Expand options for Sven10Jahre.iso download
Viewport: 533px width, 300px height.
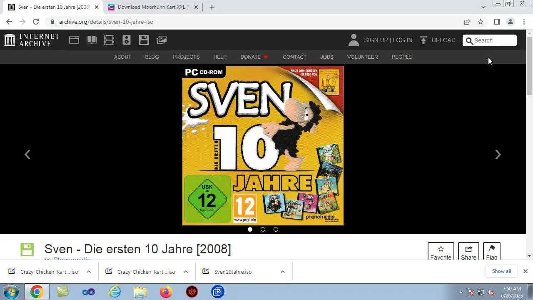click(x=283, y=272)
